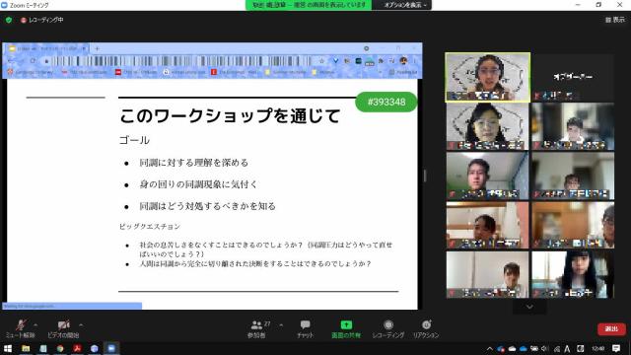This screenshot has width=631, height=355.
Task: Show next page of video thumbnails
Action: (x=529, y=307)
